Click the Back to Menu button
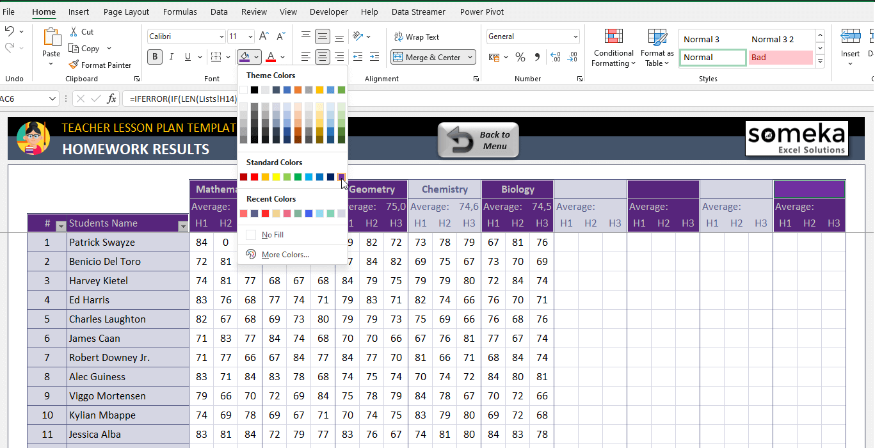The image size is (875, 448). (478, 140)
